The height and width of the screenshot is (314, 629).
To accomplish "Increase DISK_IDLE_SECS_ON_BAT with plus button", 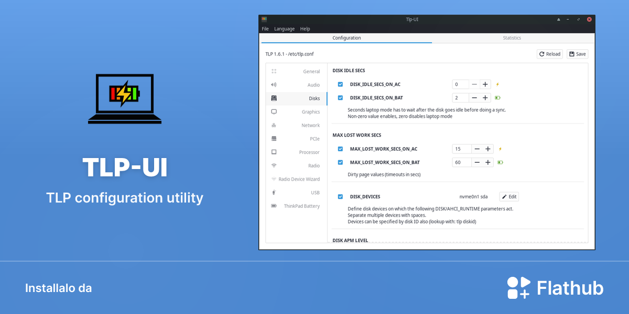I will click(x=485, y=97).
